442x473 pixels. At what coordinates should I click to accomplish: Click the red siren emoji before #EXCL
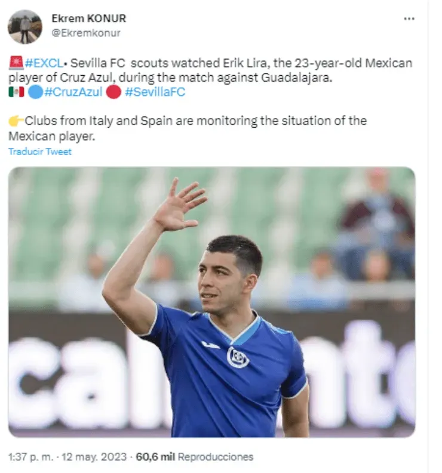click(x=16, y=63)
